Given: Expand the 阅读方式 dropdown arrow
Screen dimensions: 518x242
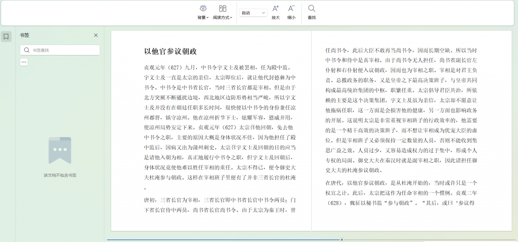Looking at the screenshot, I should (231, 18).
